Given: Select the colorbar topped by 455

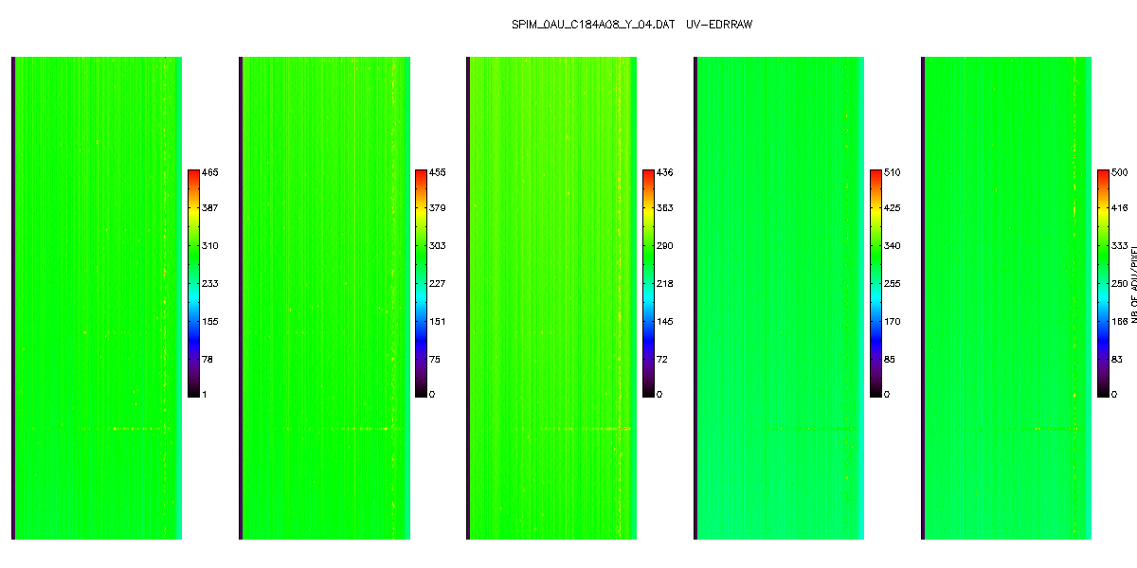Looking at the screenshot, I should (421, 281).
